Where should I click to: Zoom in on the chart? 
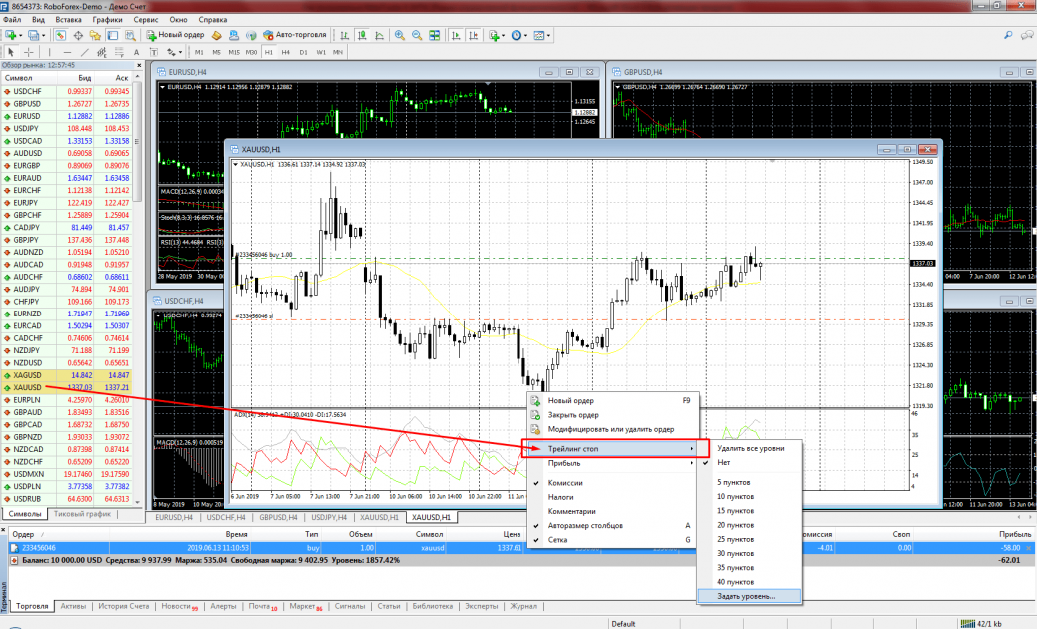coord(400,35)
